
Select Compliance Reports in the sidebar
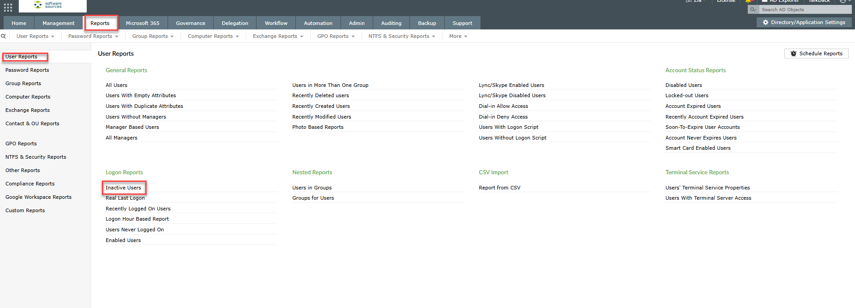click(30, 184)
